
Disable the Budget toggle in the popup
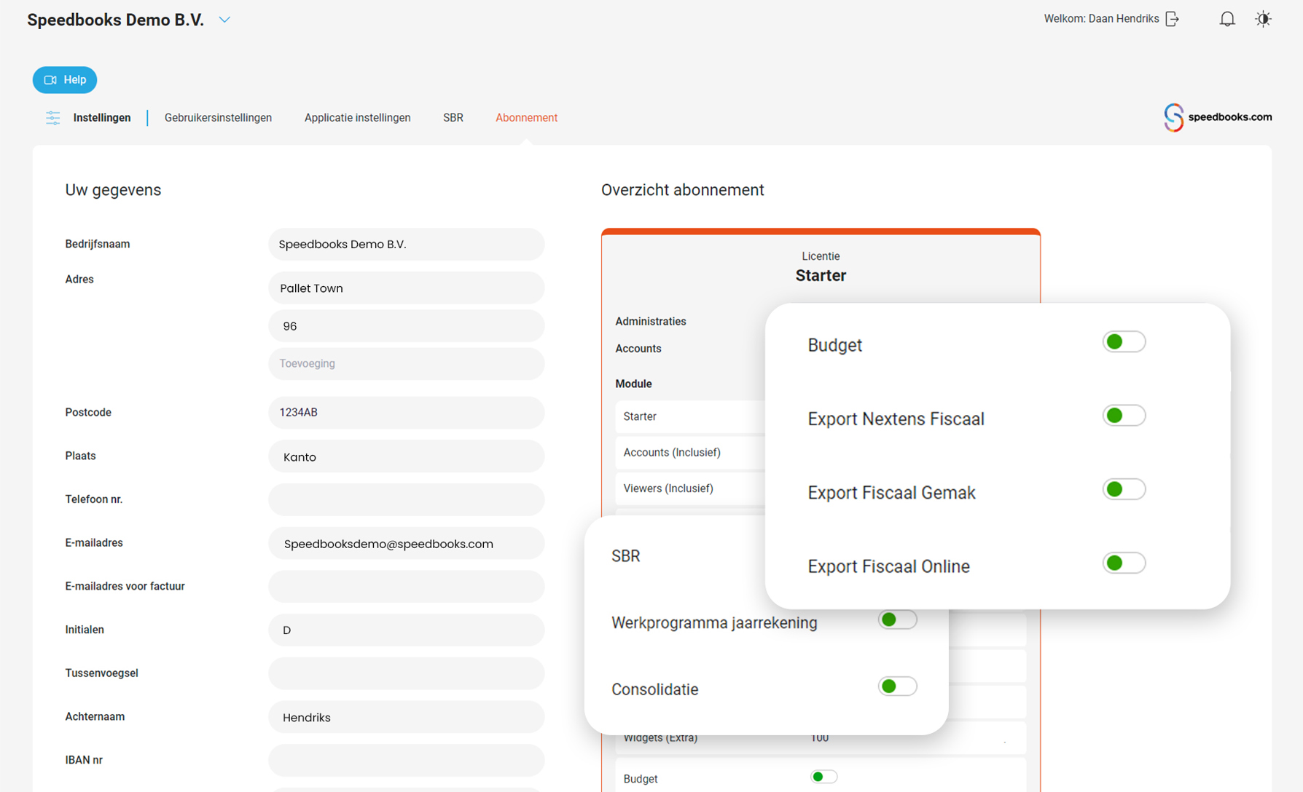coord(1123,342)
